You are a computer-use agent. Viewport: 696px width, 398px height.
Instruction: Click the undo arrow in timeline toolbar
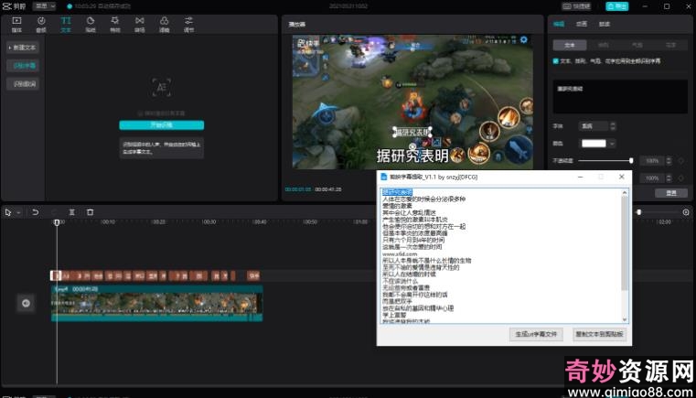click(x=36, y=212)
